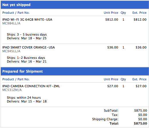Click part number MC945LL/A
This screenshot has width=149, height=128.
(x=11, y=51)
